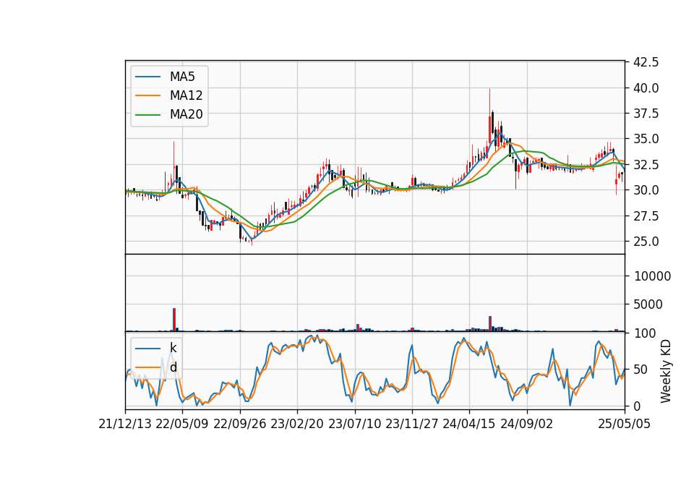694x499 pixels.
Task: Click the 25/05/05 date label
Action: (625, 425)
